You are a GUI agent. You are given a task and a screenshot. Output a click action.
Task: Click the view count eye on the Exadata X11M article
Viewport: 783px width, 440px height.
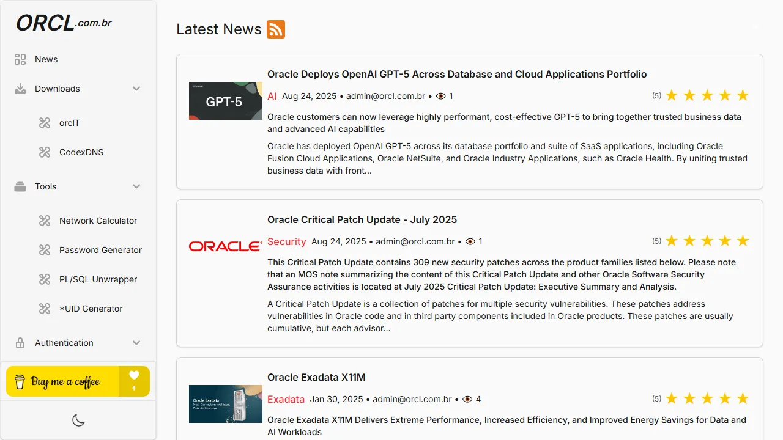tap(467, 399)
